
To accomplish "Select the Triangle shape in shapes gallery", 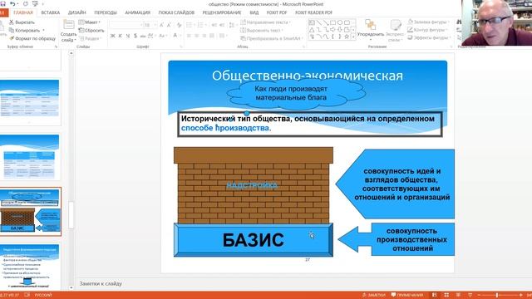I will click(x=312, y=30).
